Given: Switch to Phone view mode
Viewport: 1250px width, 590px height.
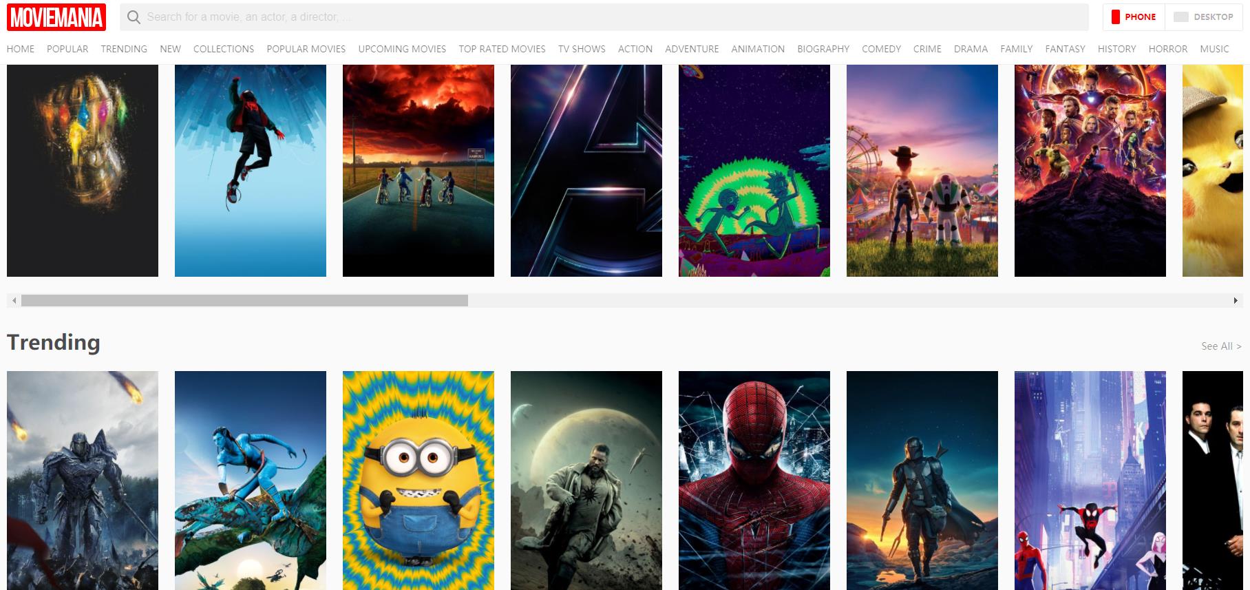Looking at the screenshot, I should tap(1134, 17).
